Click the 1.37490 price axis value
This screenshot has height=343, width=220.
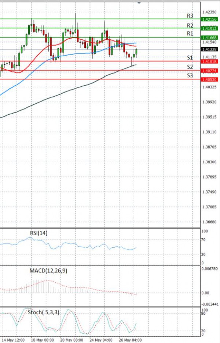(209, 192)
